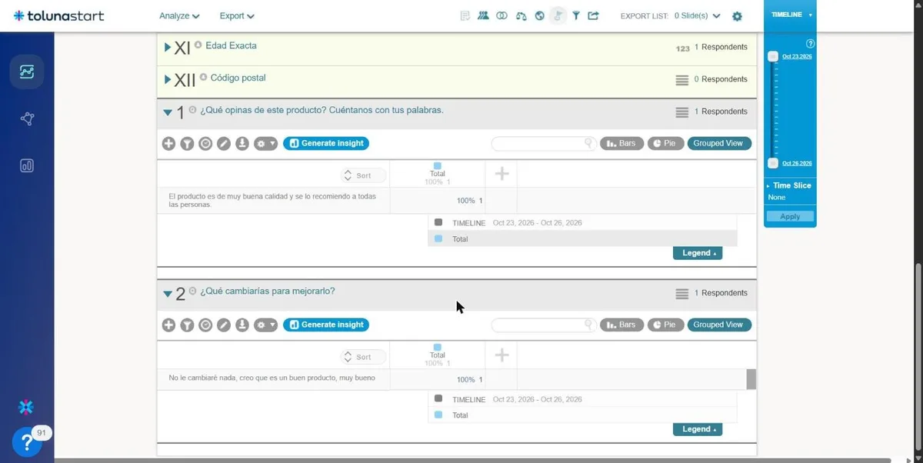The image size is (923, 463).
Task: Sort the answers in question 1 table
Action: [363, 175]
